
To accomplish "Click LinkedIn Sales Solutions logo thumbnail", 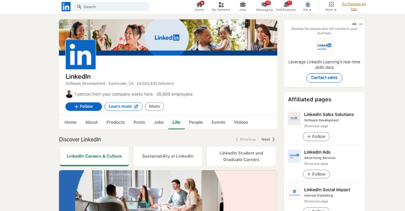I will 294,118.
